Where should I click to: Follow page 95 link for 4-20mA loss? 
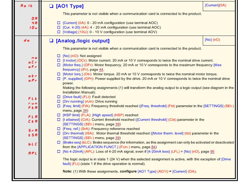[212, 151]
